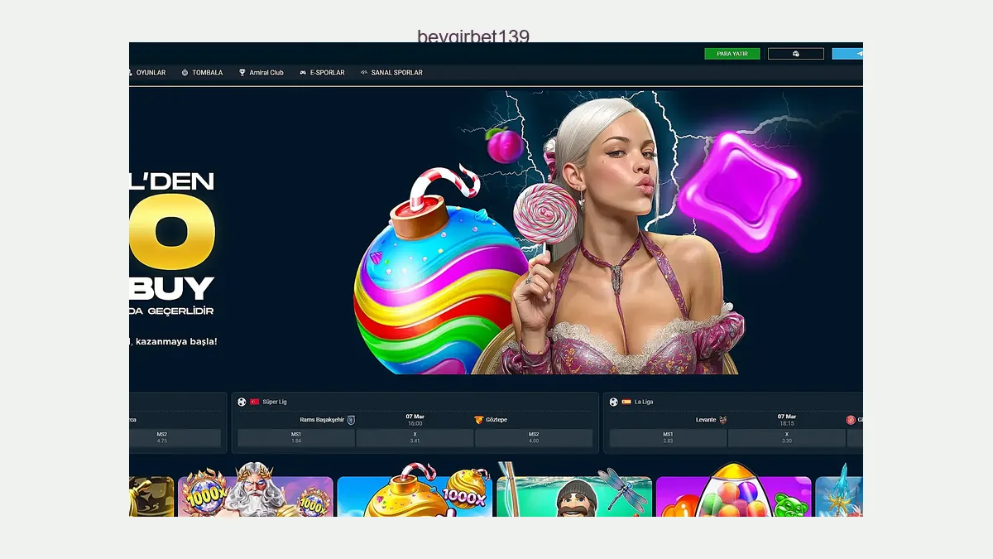The width and height of the screenshot is (993, 559).
Task: Click the Göztepe team crest icon
Action: (478, 420)
